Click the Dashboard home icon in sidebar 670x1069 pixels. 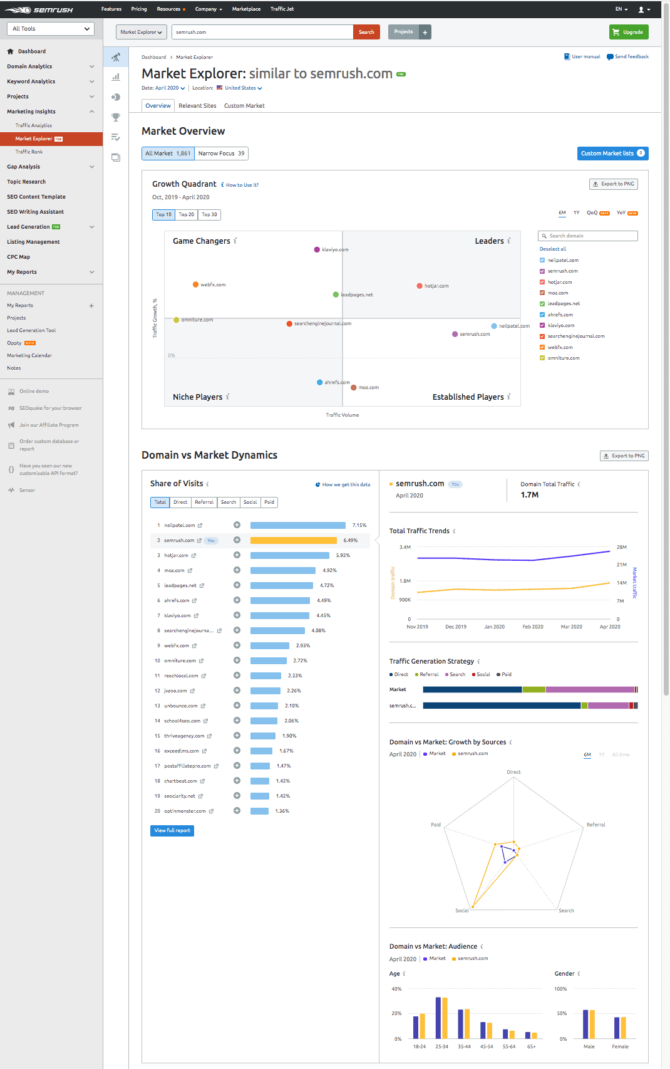pyautogui.click(x=11, y=51)
